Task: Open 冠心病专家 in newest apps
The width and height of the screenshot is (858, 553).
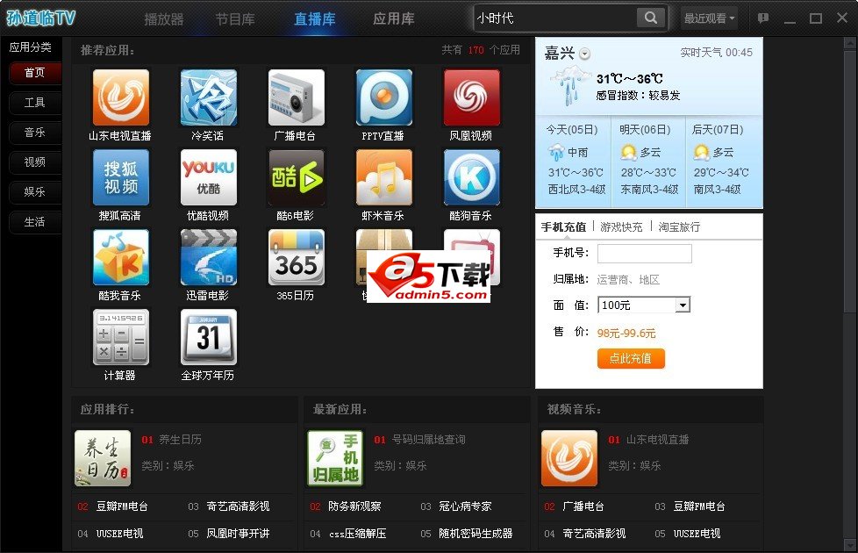Action: coord(465,506)
